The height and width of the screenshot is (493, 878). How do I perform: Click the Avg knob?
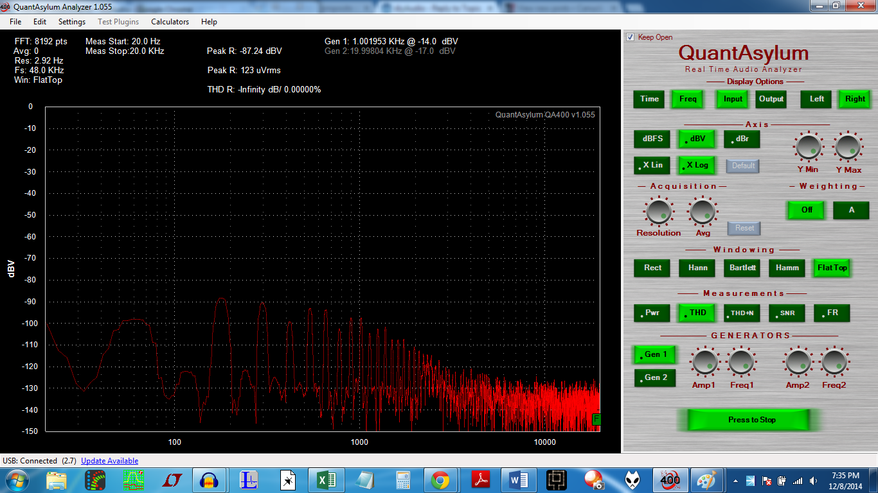tap(702, 212)
